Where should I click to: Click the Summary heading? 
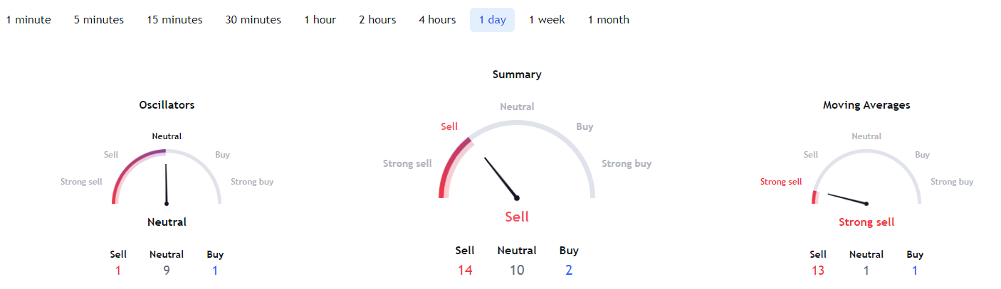click(x=517, y=75)
